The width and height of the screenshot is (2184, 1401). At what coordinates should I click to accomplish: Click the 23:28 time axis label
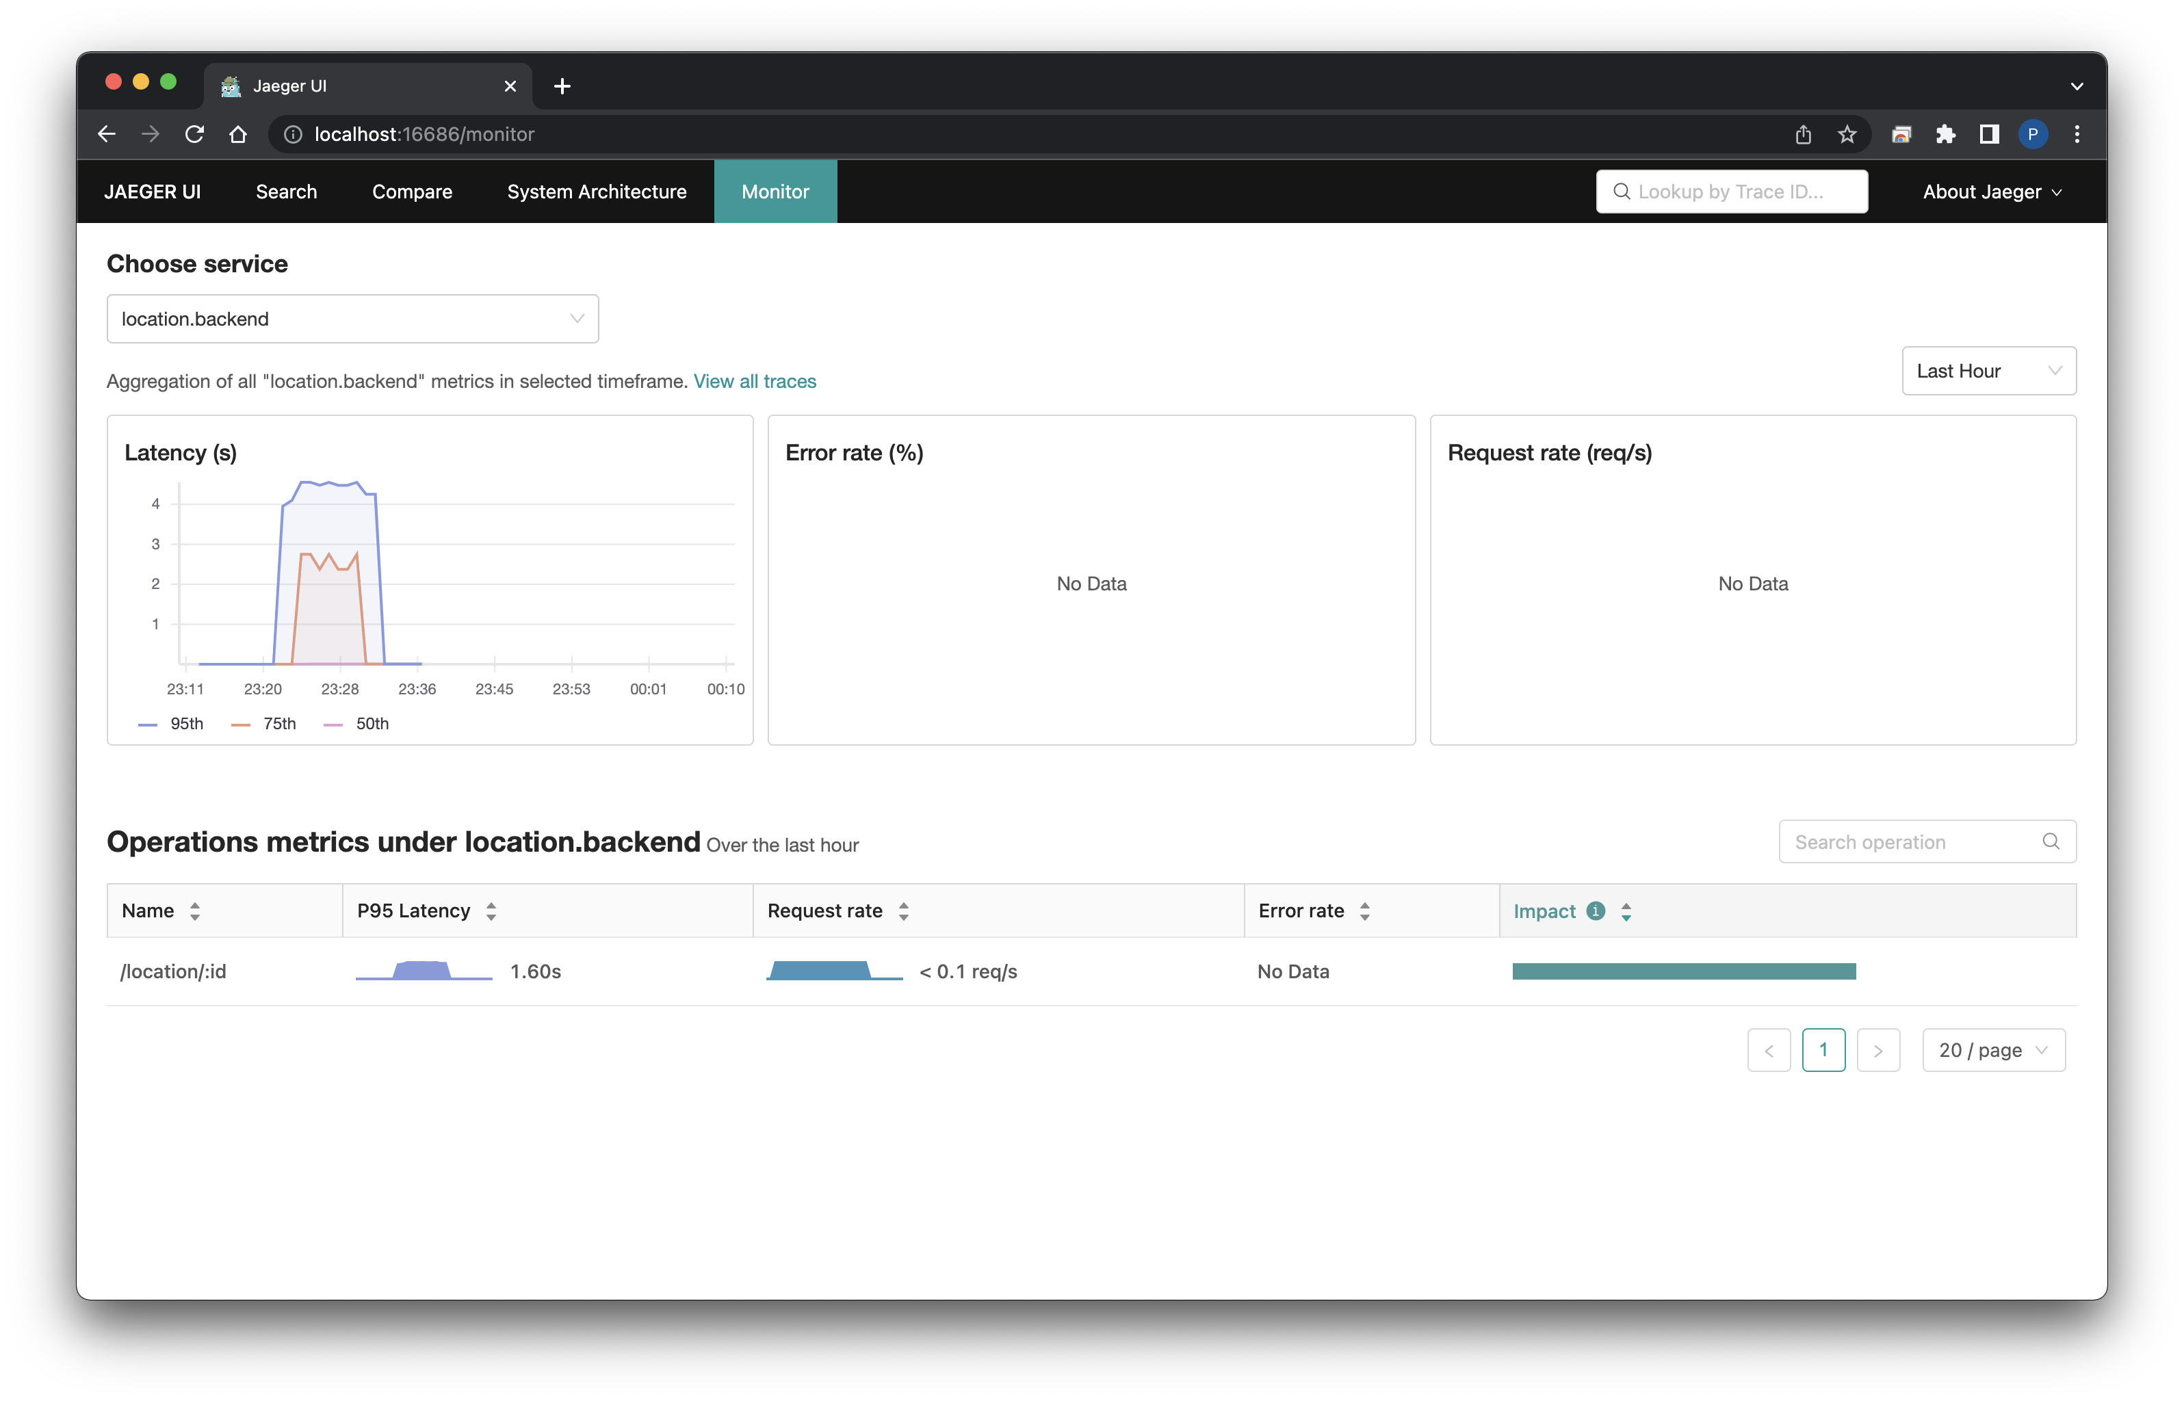click(339, 689)
